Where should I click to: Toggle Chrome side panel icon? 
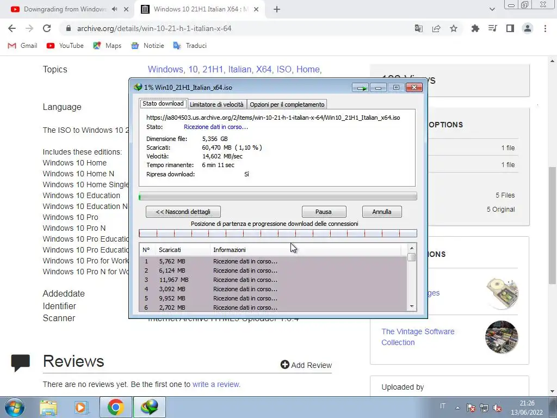pyautogui.click(x=510, y=28)
